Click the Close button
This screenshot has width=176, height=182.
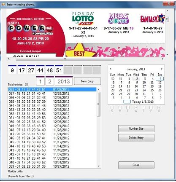click(136, 165)
